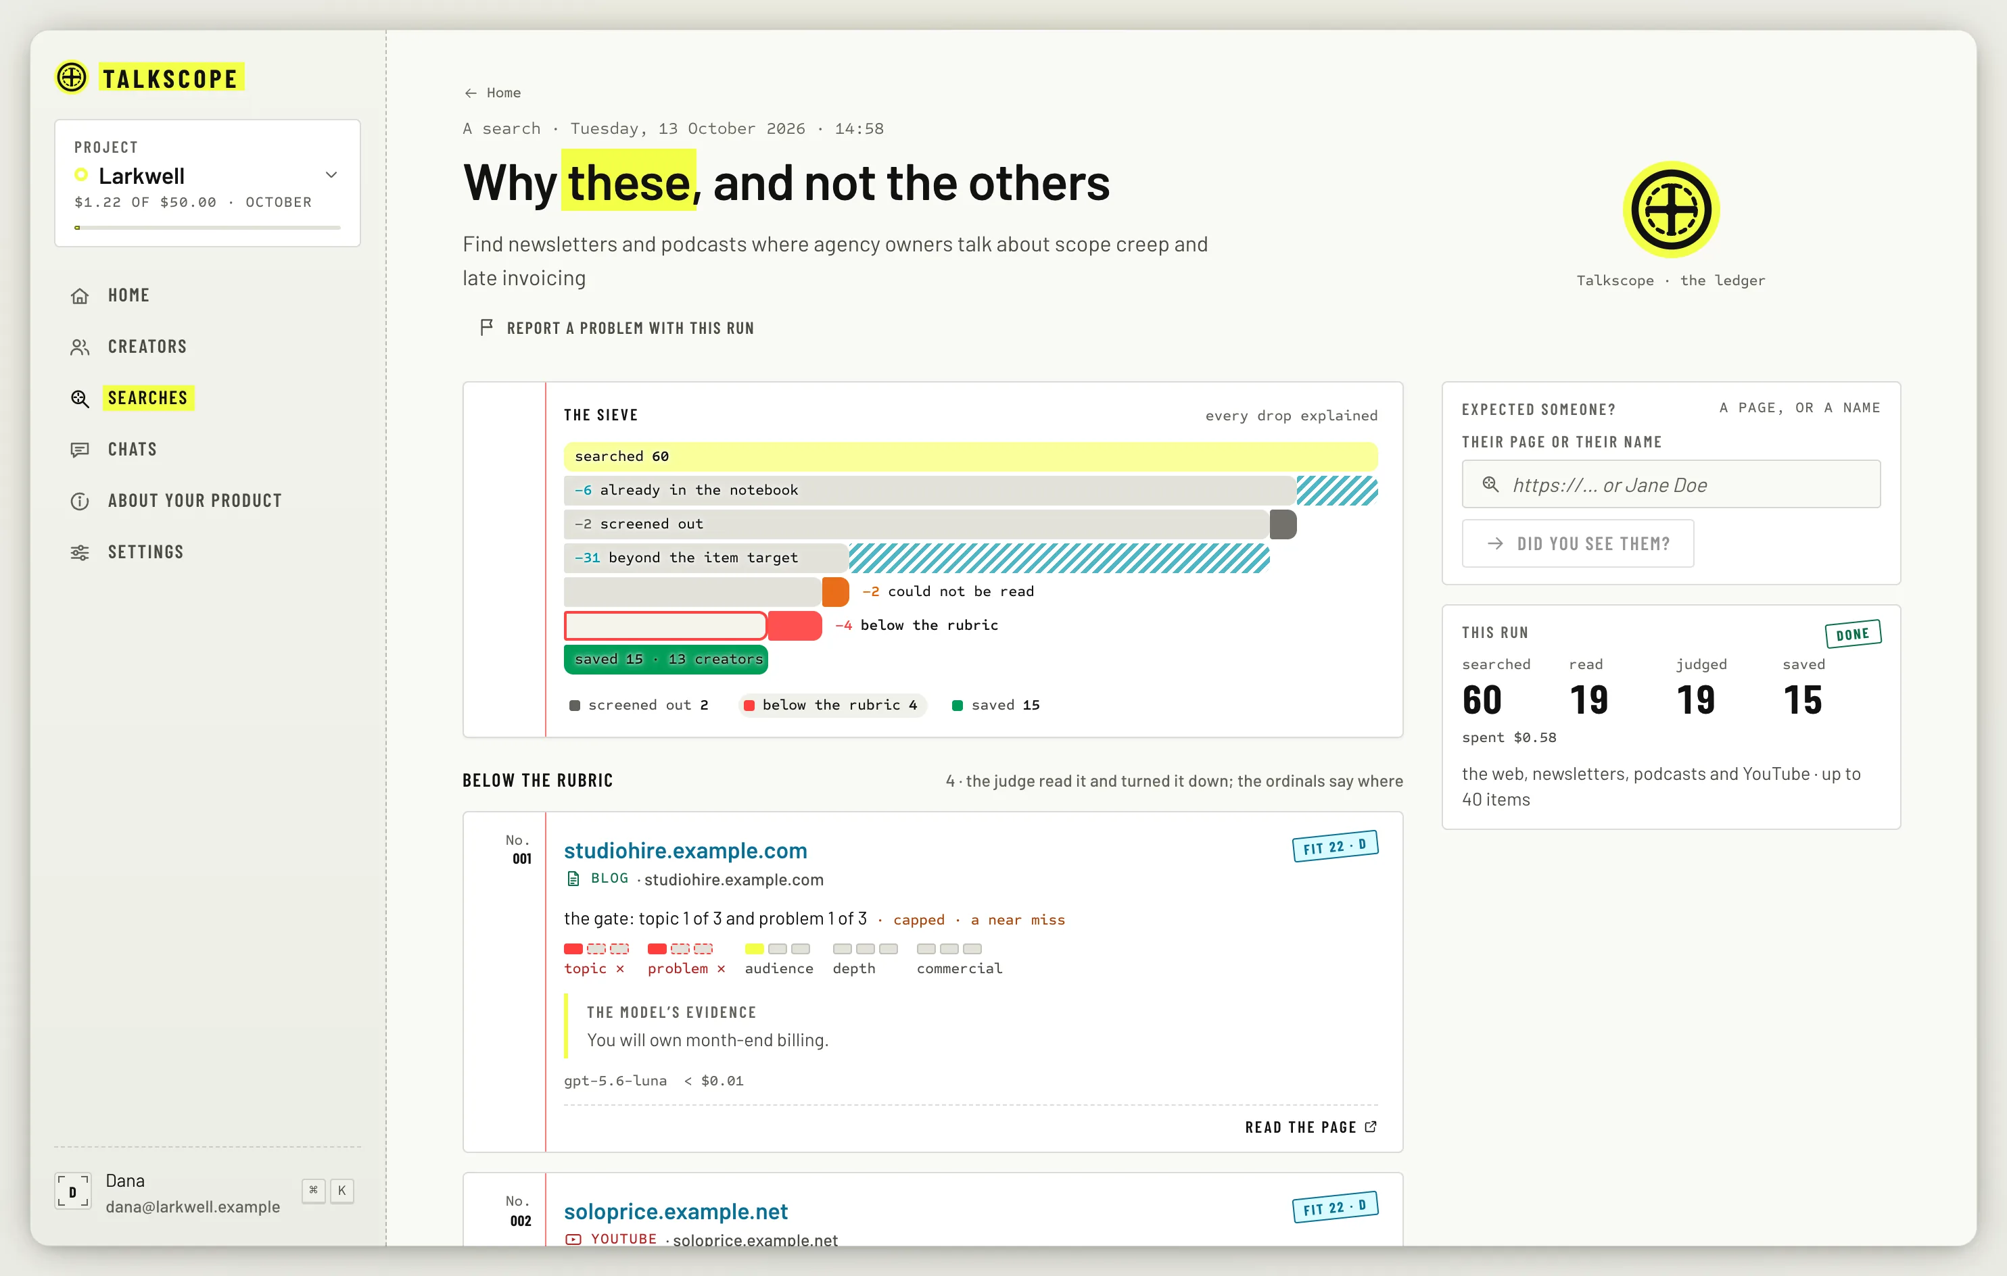The width and height of the screenshot is (2007, 1276).
Task: Click the green 'saved 15 · 13 creators' bar
Action: click(x=665, y=659)
